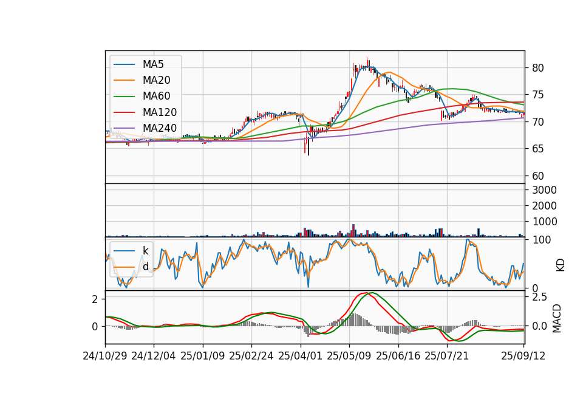Click the volume axis value 1000
Viewport: 583px width, 419px height.
click(544, 222)
